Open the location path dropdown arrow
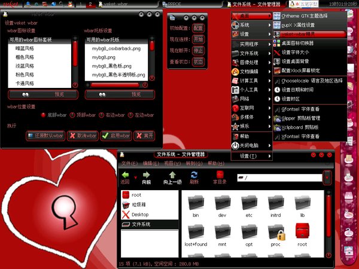The width and height of the screenshot is (359, 269). click(x=327, y=178)
